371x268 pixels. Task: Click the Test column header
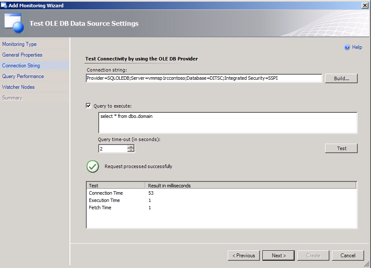[116, 186]
